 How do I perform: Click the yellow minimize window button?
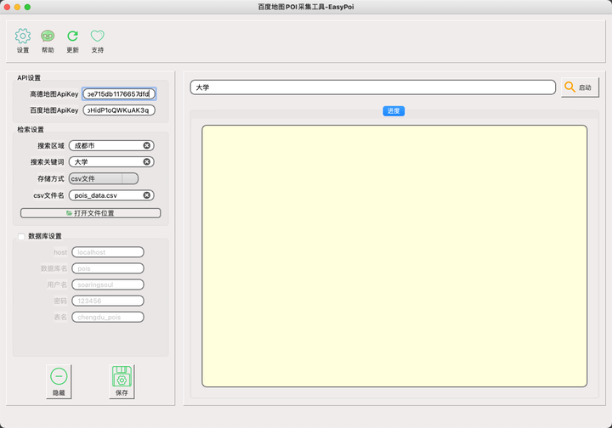(17, 7)
